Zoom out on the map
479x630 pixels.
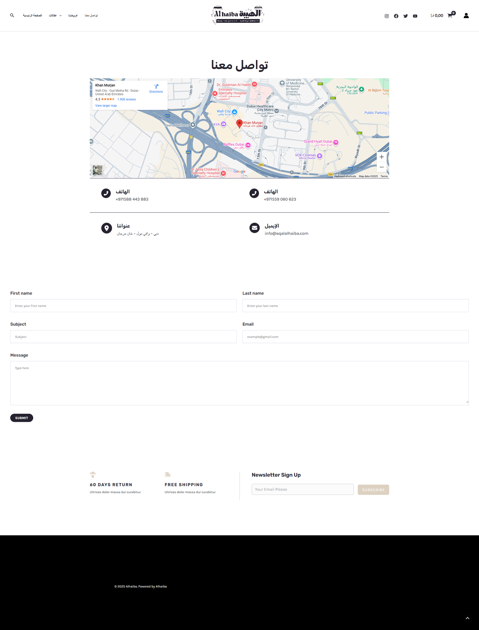pyautogui.click(x=381, y=167)
